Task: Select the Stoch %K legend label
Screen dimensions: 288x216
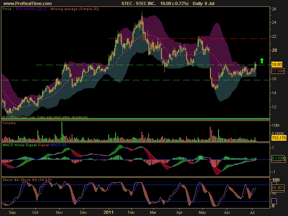Action: 11,180
